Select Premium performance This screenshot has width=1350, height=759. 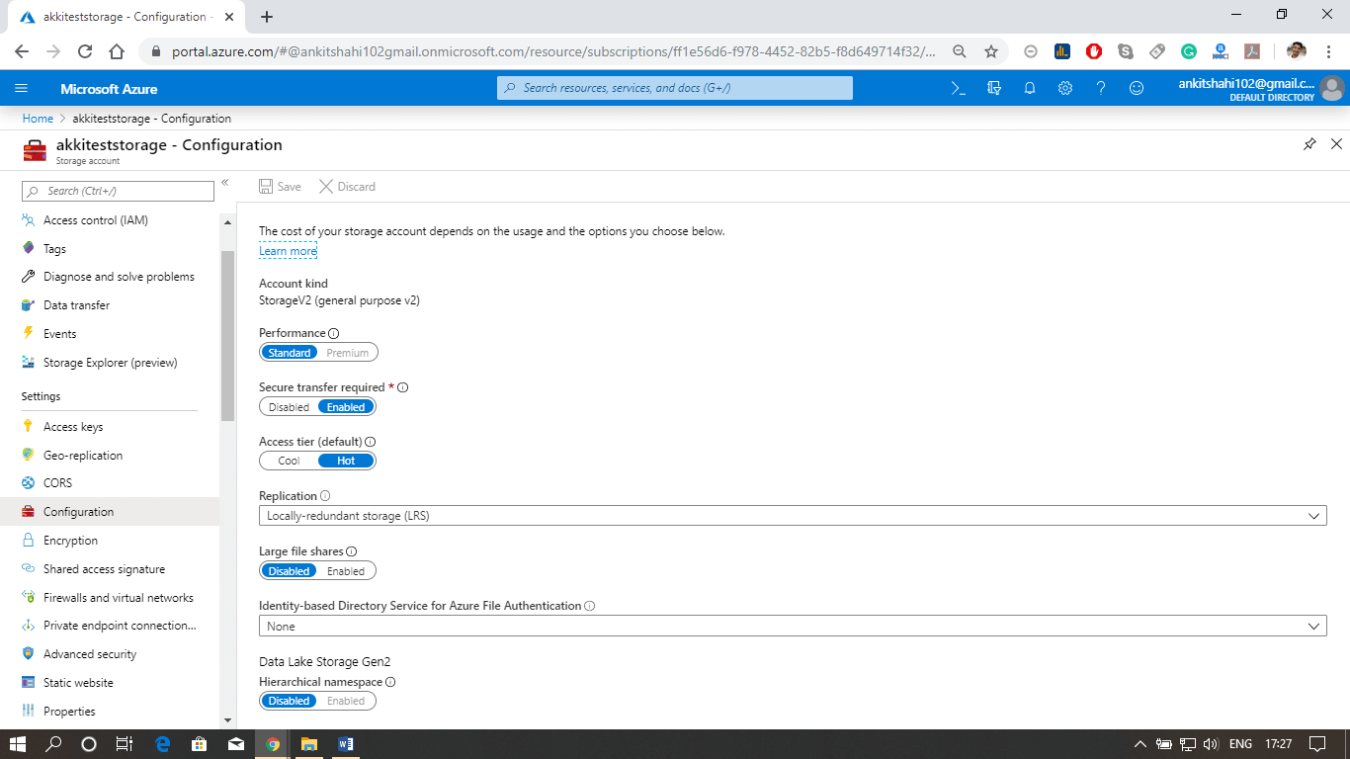348,353
